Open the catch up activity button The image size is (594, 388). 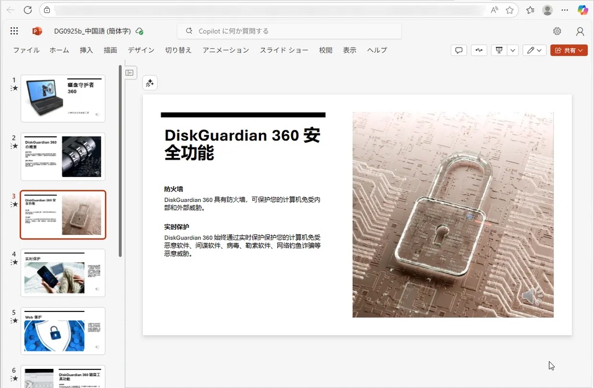click(479, 50)
